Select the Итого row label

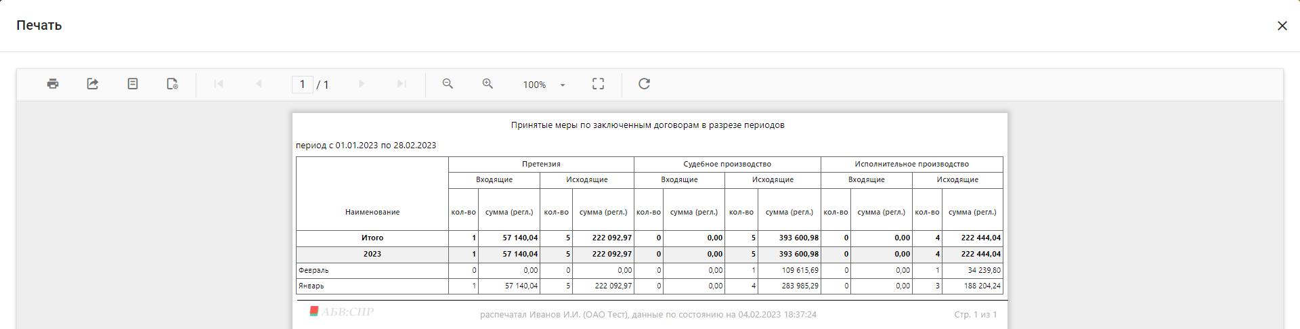tap(372, 238)
